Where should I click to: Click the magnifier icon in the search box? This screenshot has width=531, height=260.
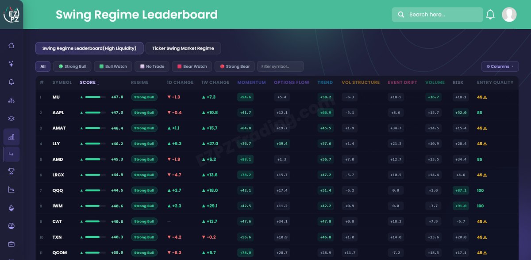pos(401,15)
